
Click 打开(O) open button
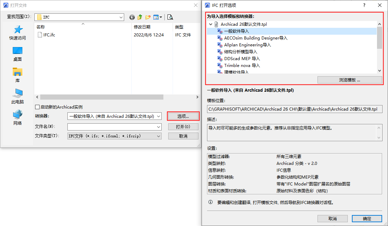[x=183, y=127]
